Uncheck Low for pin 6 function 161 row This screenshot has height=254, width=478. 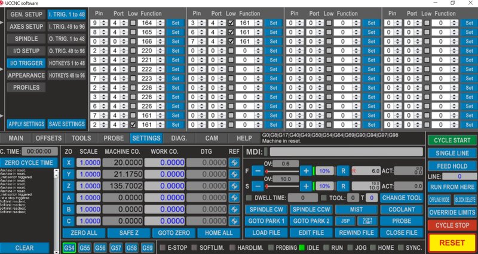click(x=231, y=32)
